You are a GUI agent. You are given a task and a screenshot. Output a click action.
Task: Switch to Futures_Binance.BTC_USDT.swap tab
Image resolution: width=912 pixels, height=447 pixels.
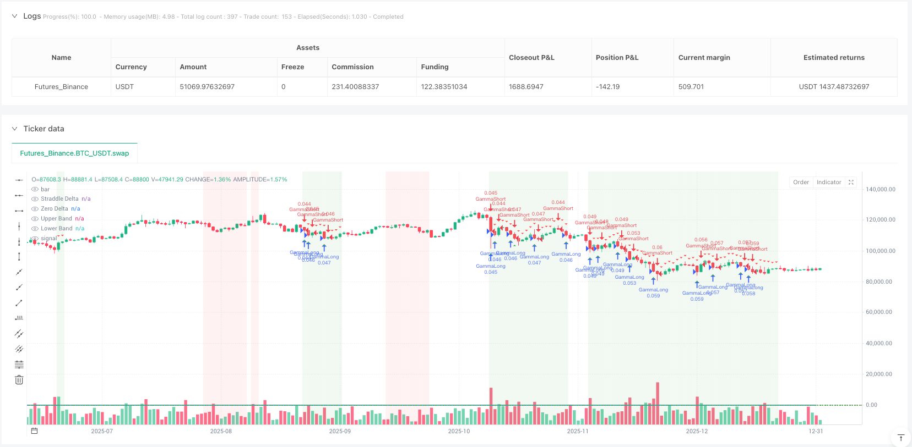[x=74, y=153]
